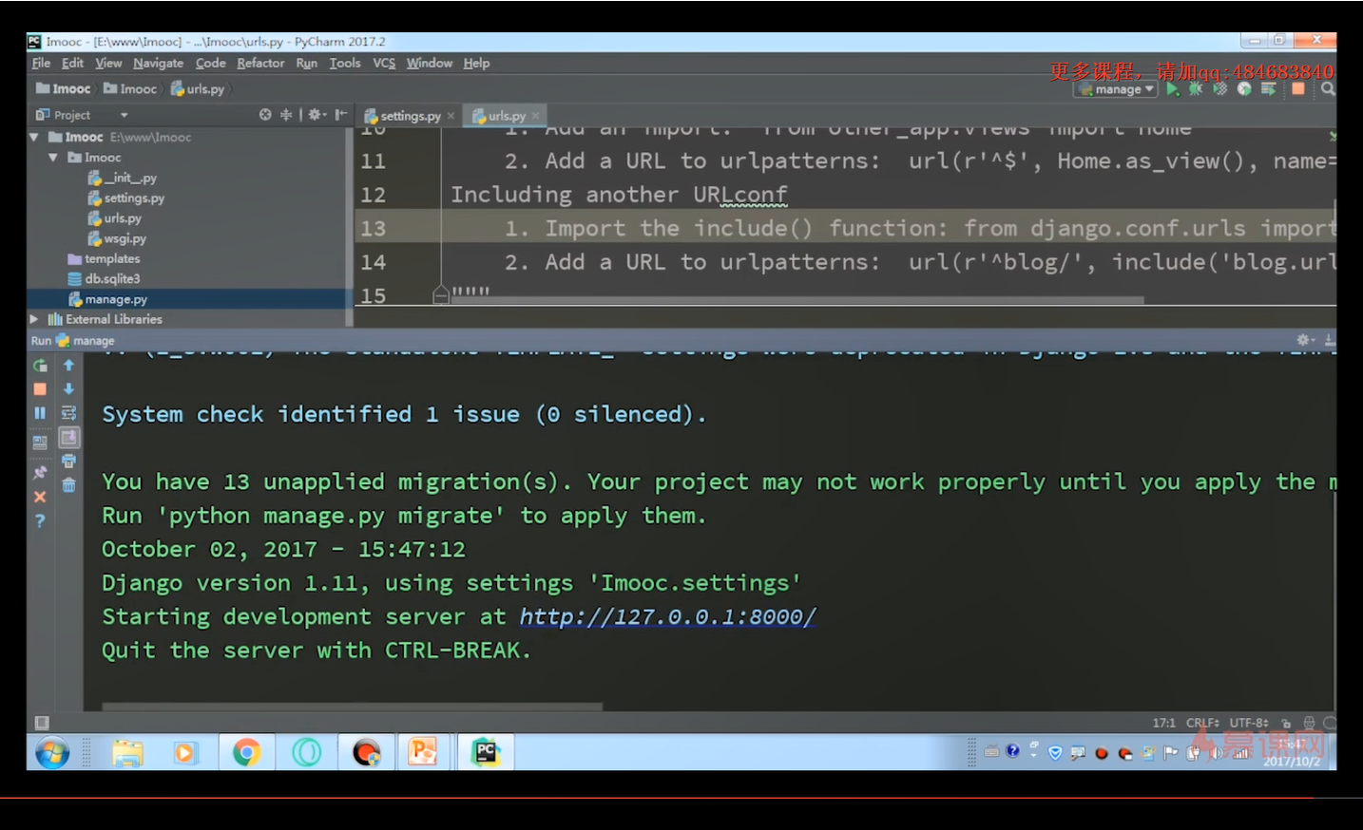Screen dimensions: 1363x830
Task: Click the tool windows quick-access icon
Action: pos(42,723)
